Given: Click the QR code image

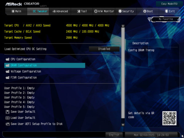Looking at the screenshot, I should [x=169, y=118].
